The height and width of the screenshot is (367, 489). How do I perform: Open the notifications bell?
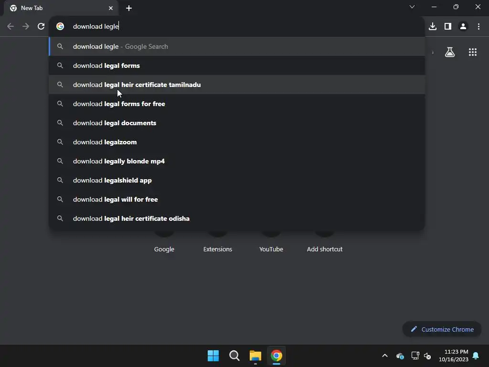click(476, 356)
